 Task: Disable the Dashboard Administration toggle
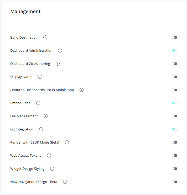tap(175, 51)
